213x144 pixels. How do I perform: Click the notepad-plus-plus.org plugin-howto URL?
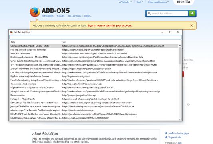[90, 99]
